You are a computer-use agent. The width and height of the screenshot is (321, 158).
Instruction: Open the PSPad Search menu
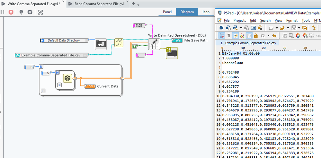pyautogui.click(x=265, y=21)
